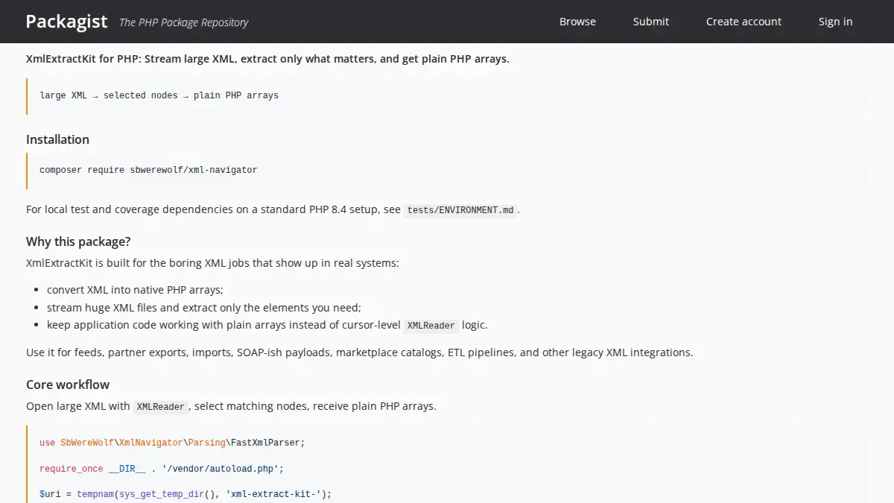Click the bullet about streaming huge XML files
This screenshot has height=503, width=894.
tap(204, 307)
